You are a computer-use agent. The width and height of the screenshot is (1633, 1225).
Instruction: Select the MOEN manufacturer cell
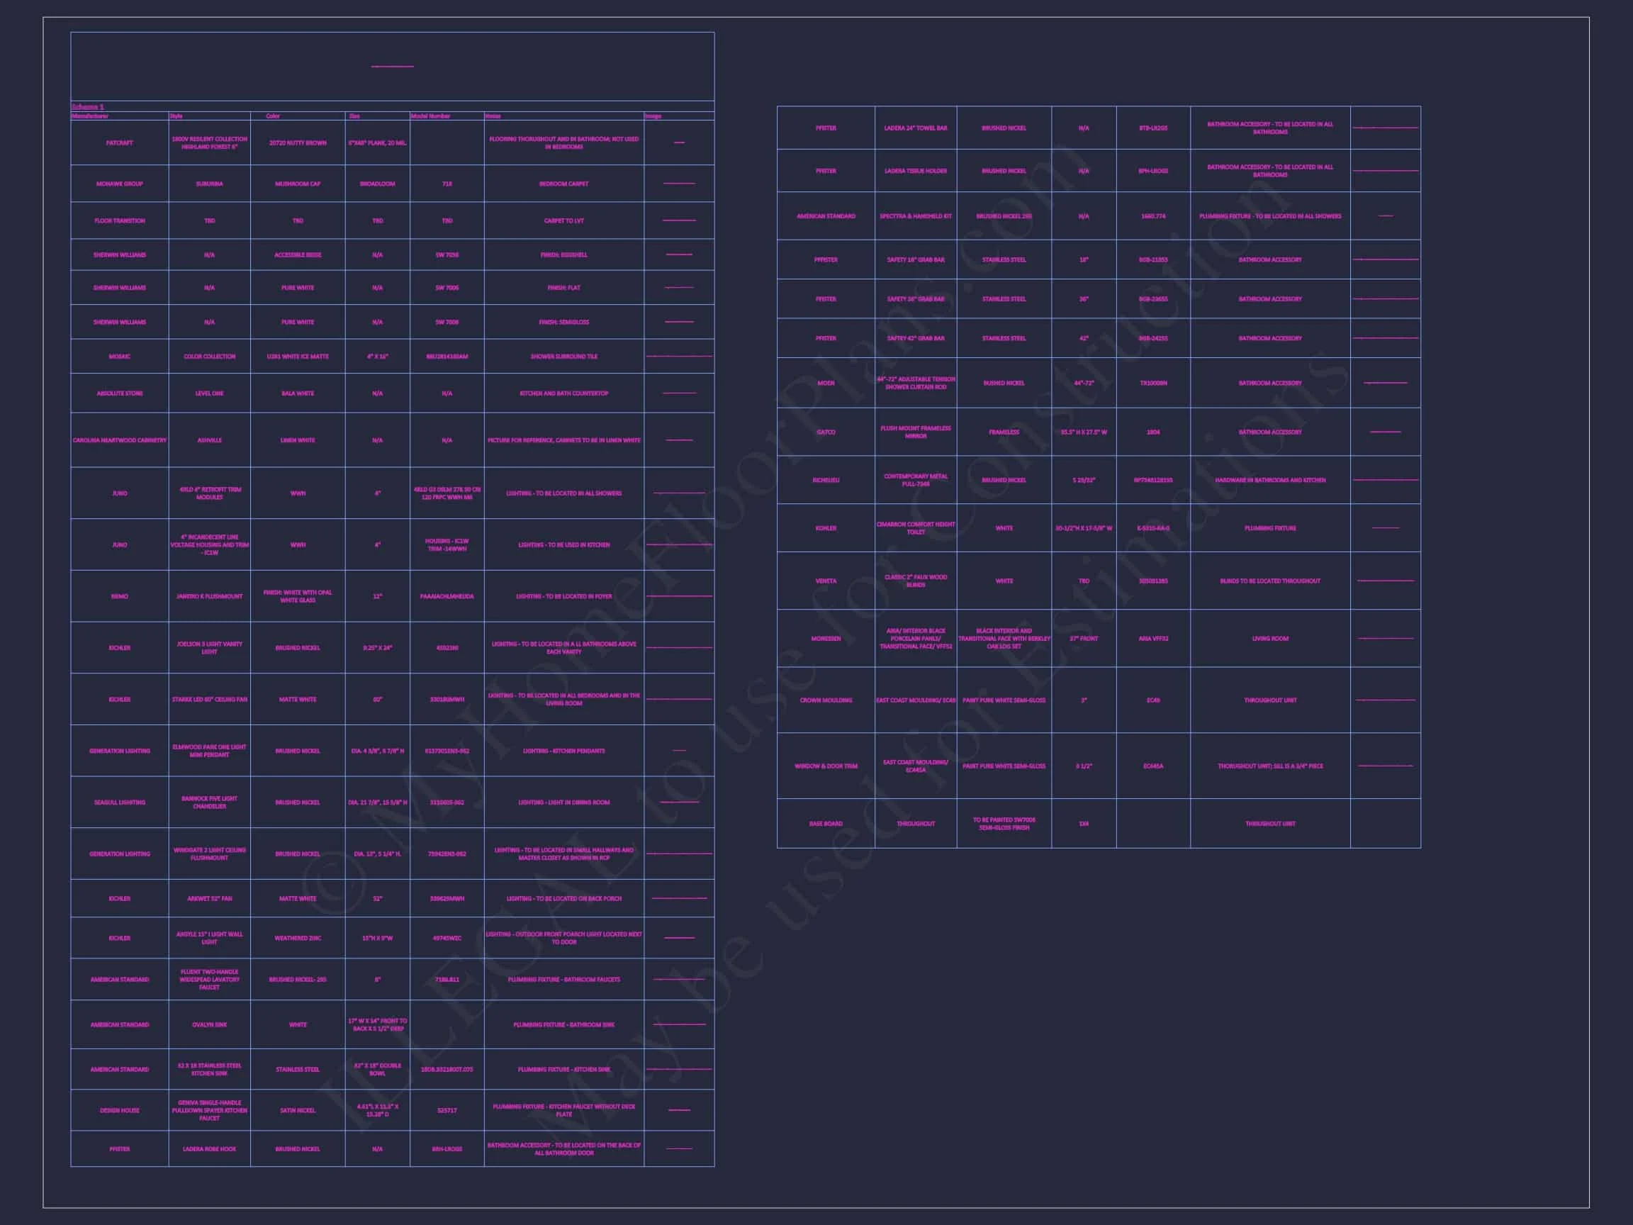pos(825,384)
